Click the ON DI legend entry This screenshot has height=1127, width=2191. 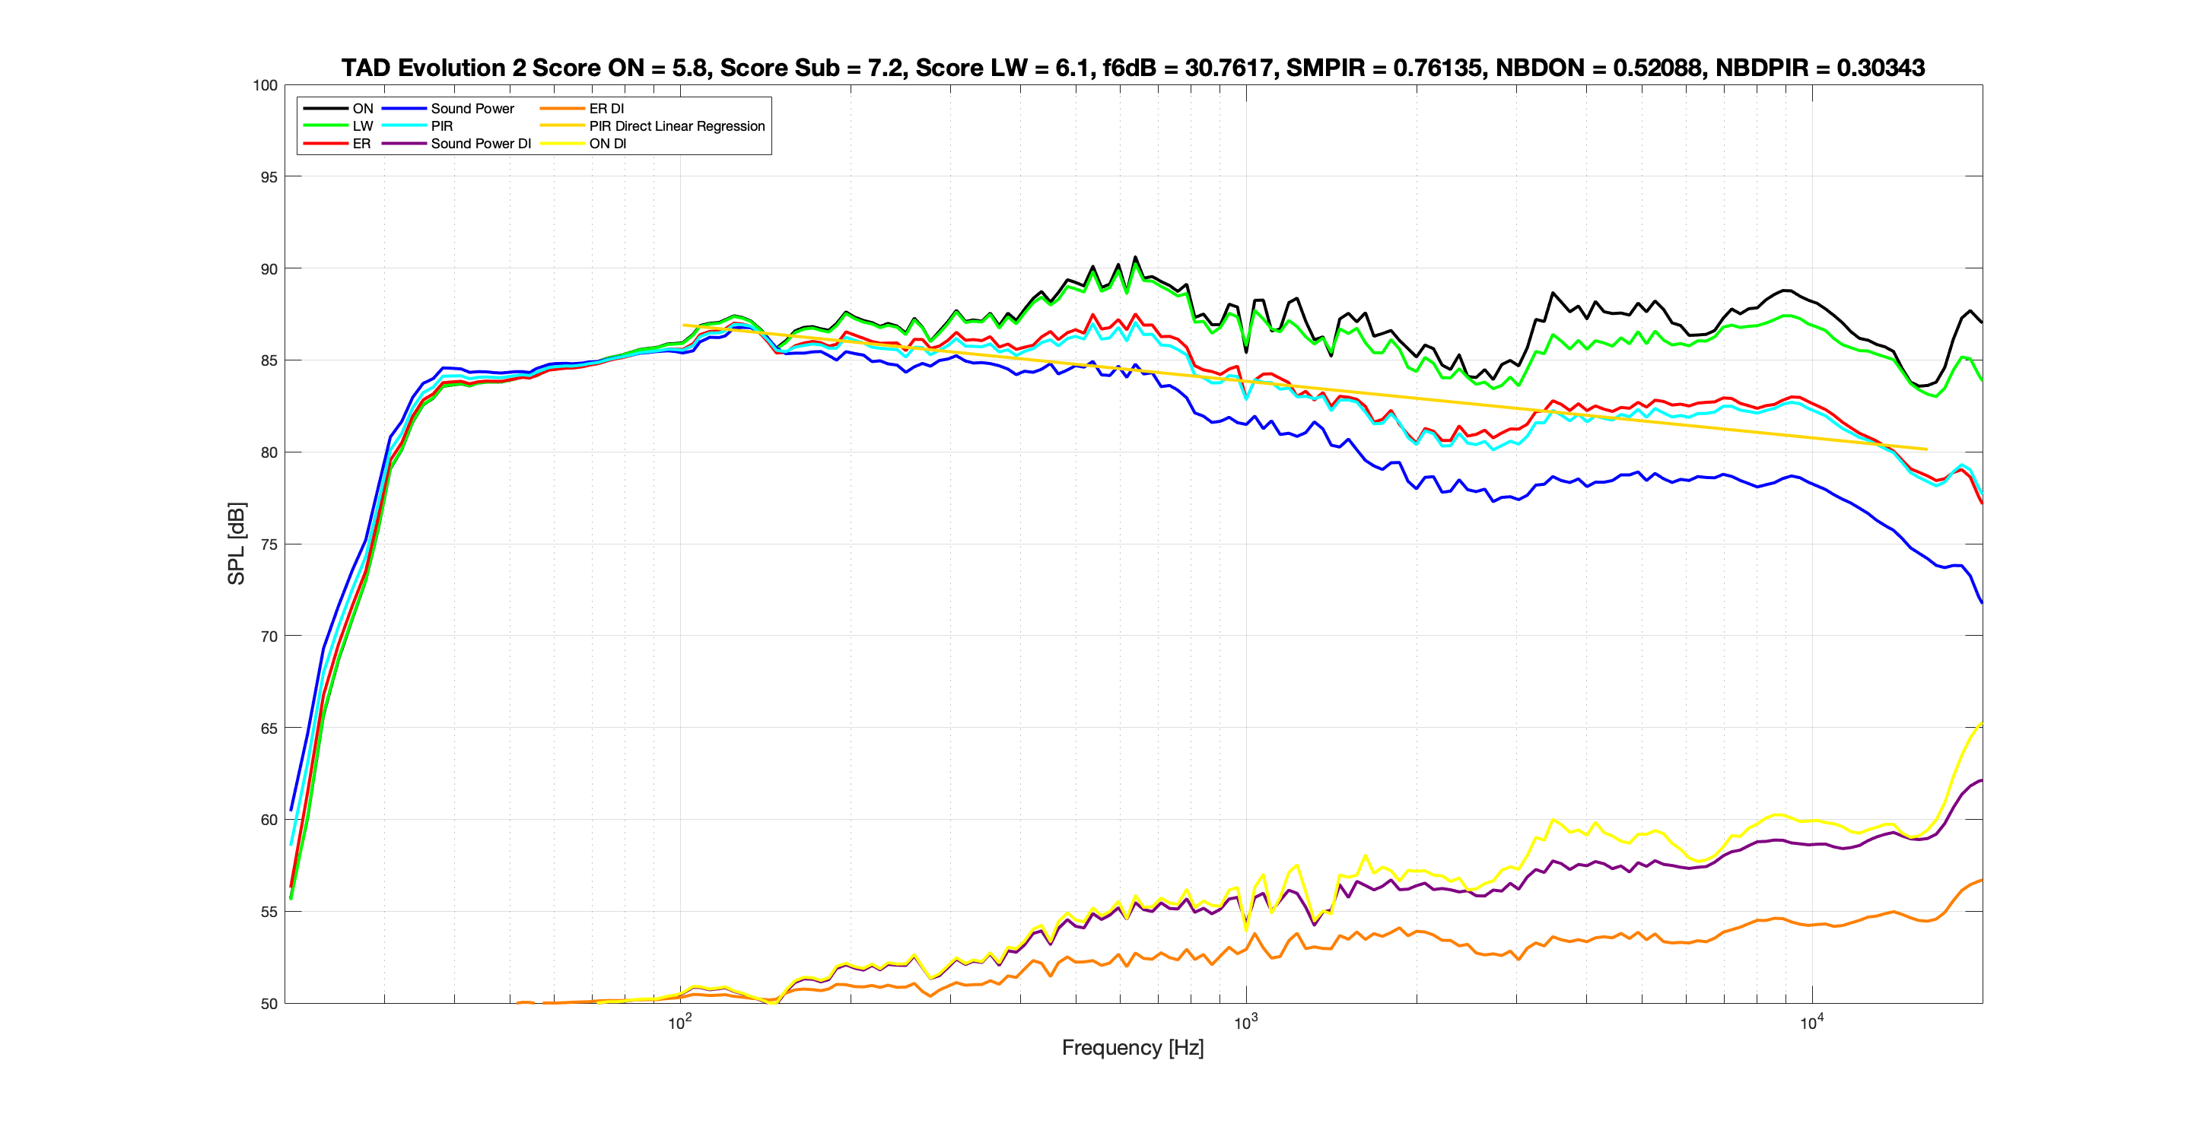pos(584,144)
